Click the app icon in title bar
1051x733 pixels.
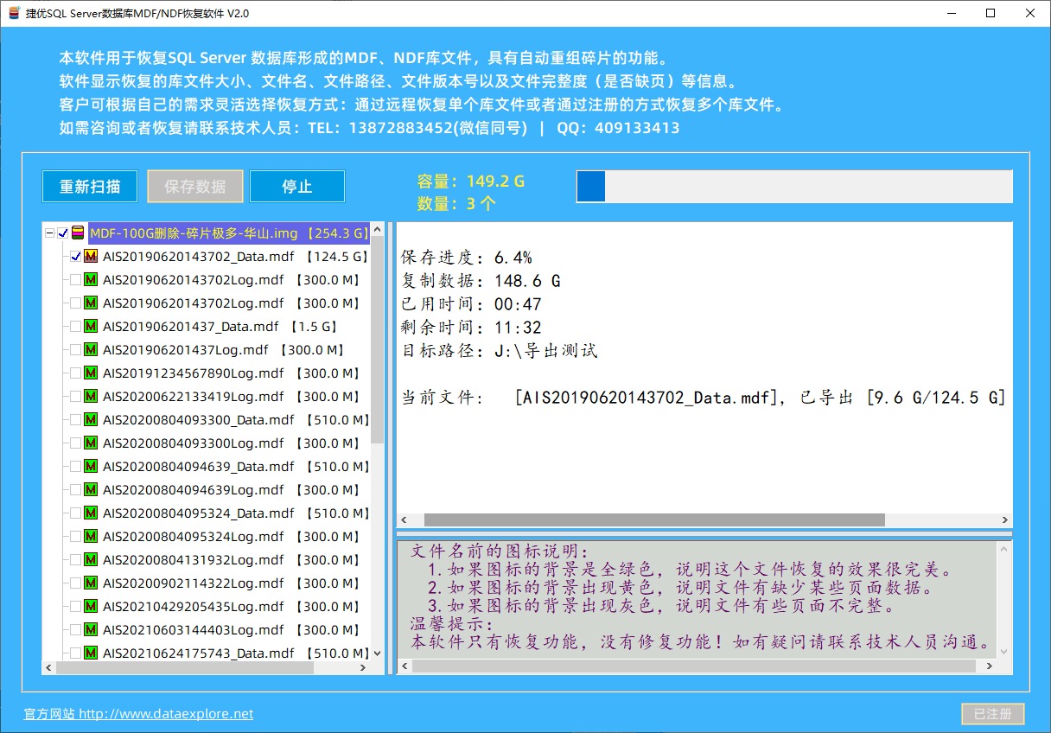13,13
